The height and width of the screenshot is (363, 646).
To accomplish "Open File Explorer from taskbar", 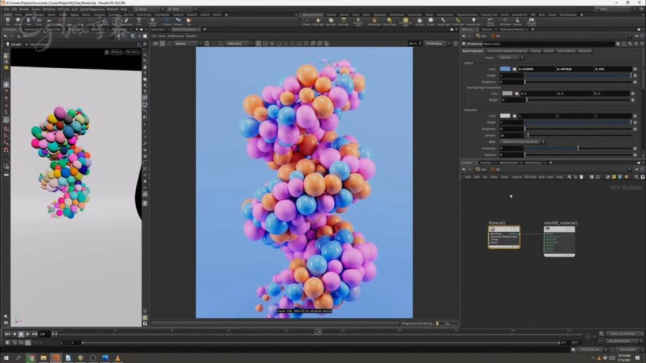I will (x=44, y=358).
